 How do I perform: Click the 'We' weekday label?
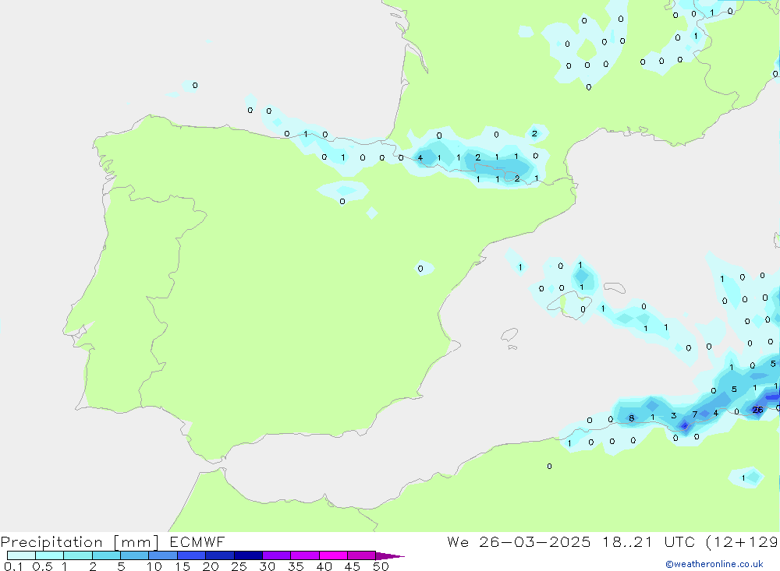click(458, 541)
